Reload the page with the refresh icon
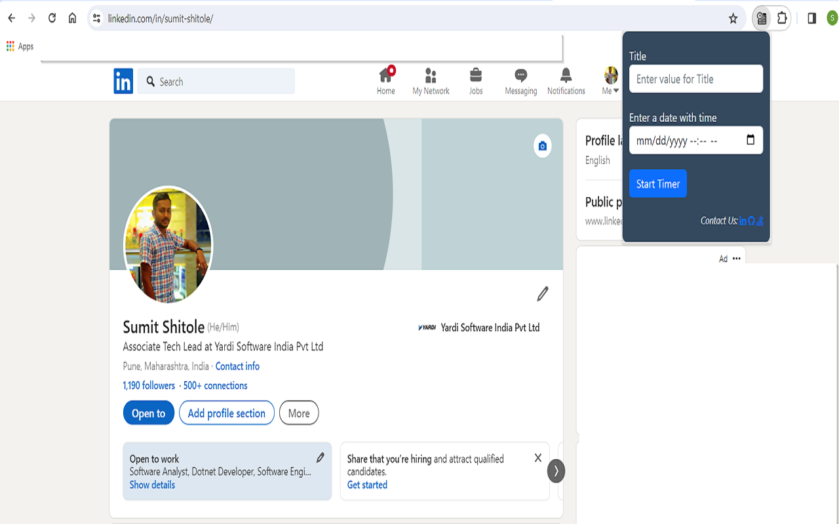 [x=52, y=18]
